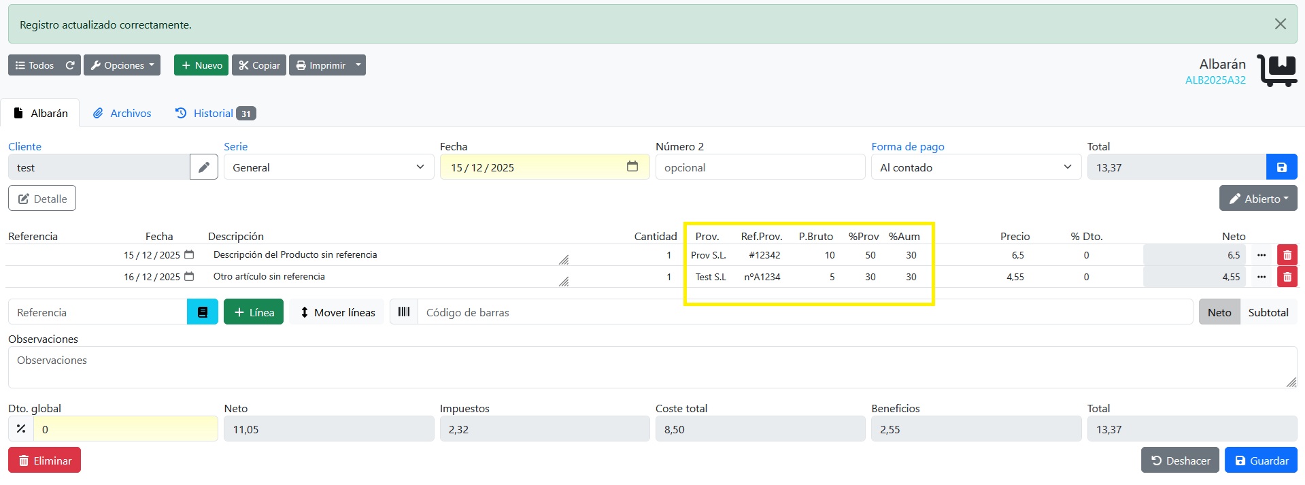Viewport: 1305px width, 485px height.
Task: Open the three-dots menu on the first line
Action: tap(1261, 255)
